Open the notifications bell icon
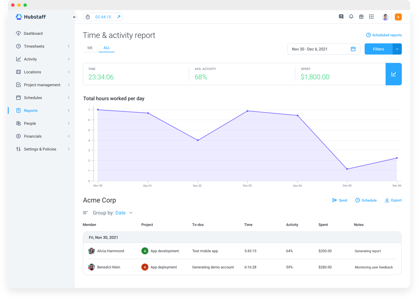The height and width of the screenshot is (299, 418). coord(351,17)
